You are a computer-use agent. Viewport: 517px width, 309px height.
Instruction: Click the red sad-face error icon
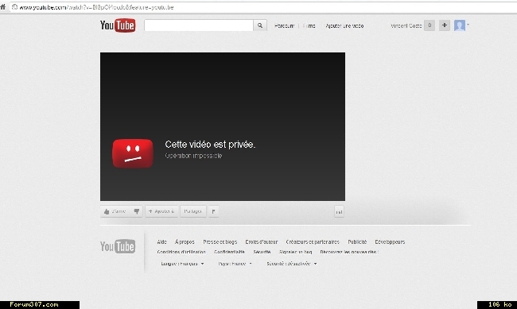click(x=133, y=153)
